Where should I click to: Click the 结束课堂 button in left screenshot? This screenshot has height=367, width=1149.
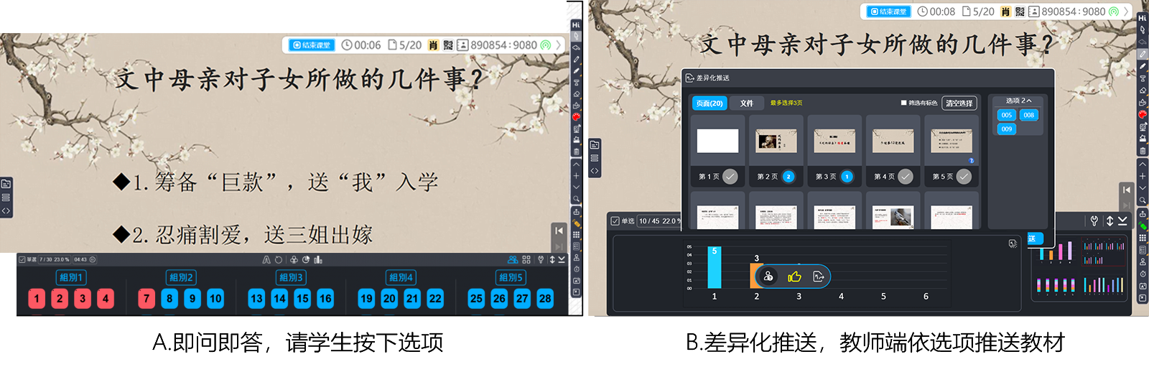tap(312, 45)
